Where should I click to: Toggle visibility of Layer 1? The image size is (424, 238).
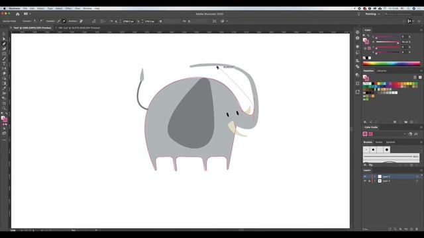tap(365, 181)
